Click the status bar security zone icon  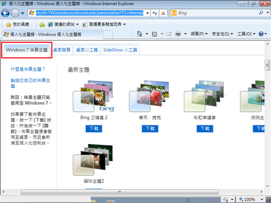coord(225,199)
